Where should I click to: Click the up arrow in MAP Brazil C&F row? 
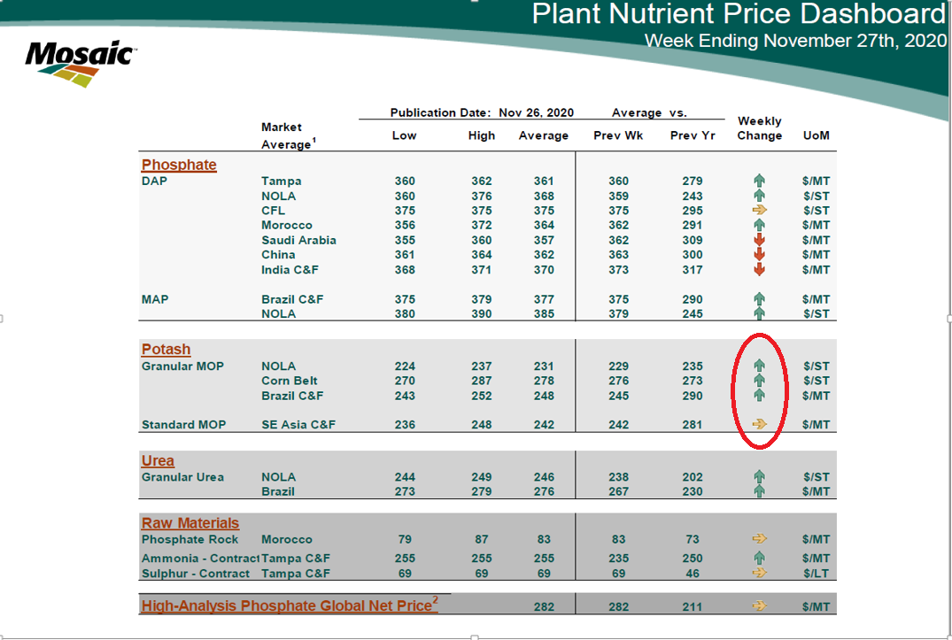pyautogui.click(x=759, y=298)
